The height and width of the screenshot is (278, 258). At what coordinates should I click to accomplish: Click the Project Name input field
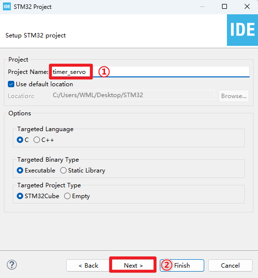150,72
